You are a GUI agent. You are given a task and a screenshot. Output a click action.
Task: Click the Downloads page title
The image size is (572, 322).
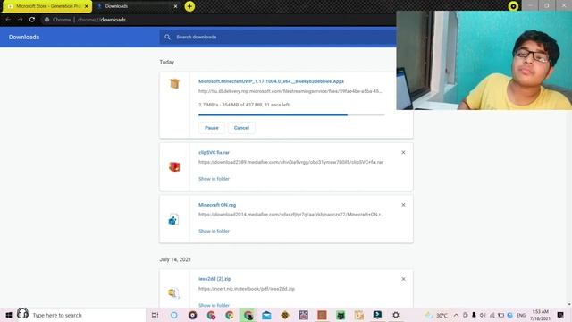click(x=24, y=37)
